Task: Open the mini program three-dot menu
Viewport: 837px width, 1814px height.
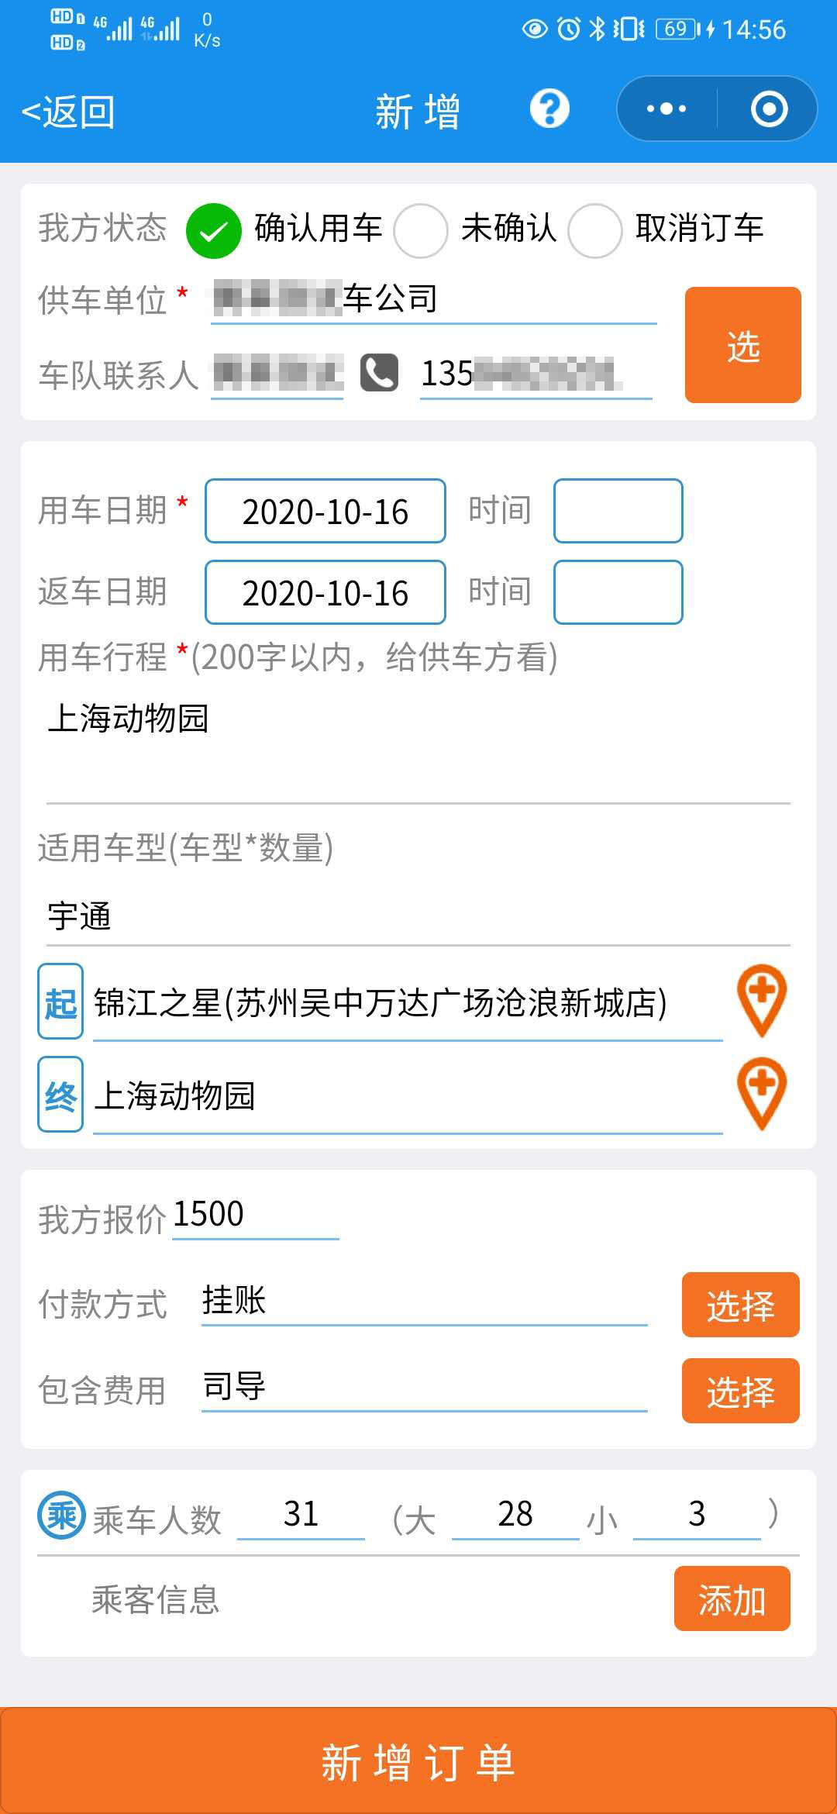Action: tap(666, 109)
